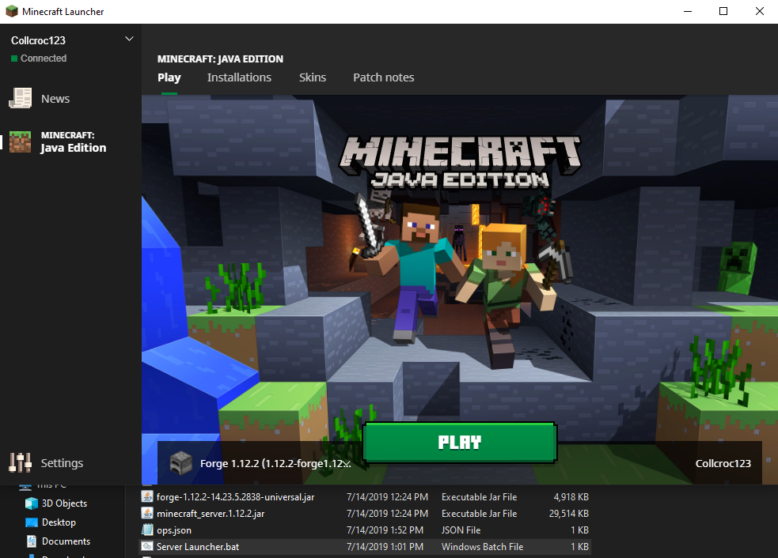Click the News newspaper icon
The image size is (778, 558).
point(20,99)
